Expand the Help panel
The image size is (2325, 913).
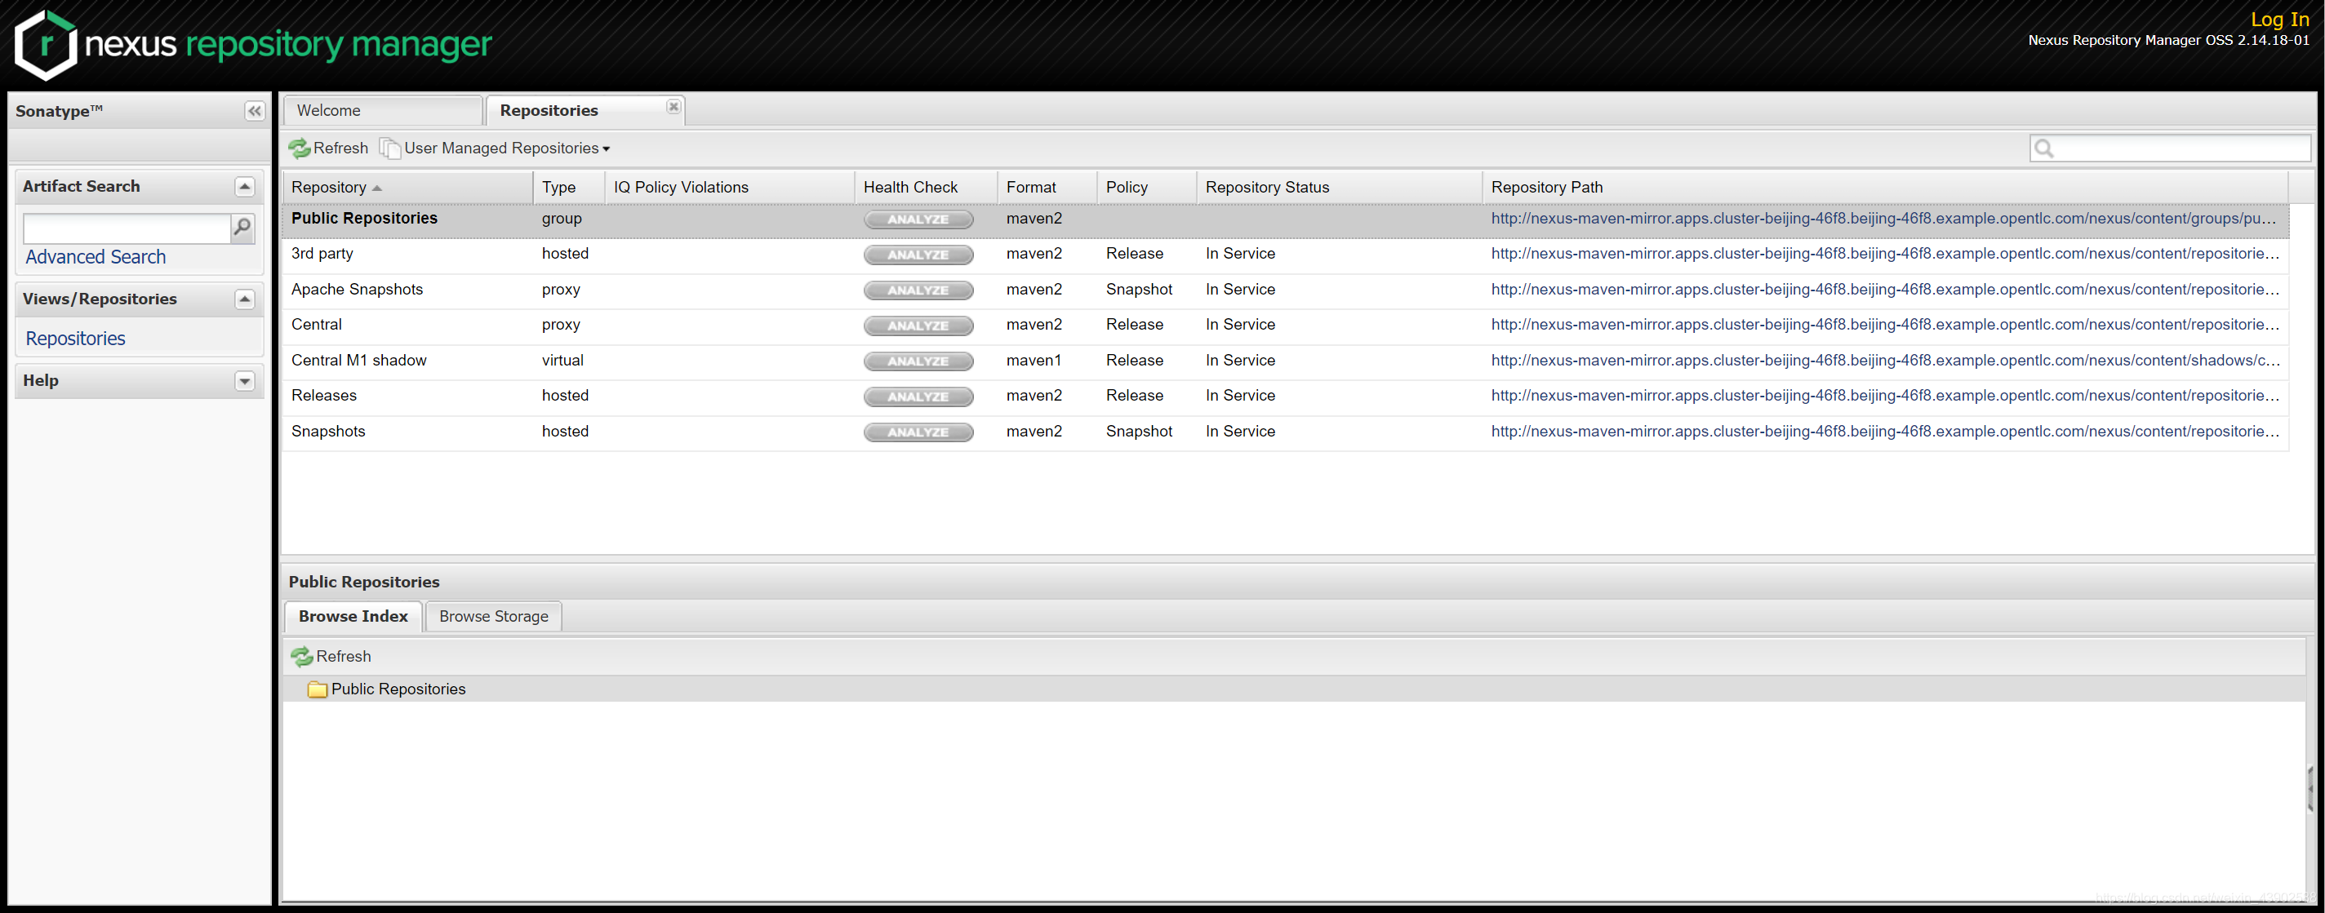(x=245, y=381)
